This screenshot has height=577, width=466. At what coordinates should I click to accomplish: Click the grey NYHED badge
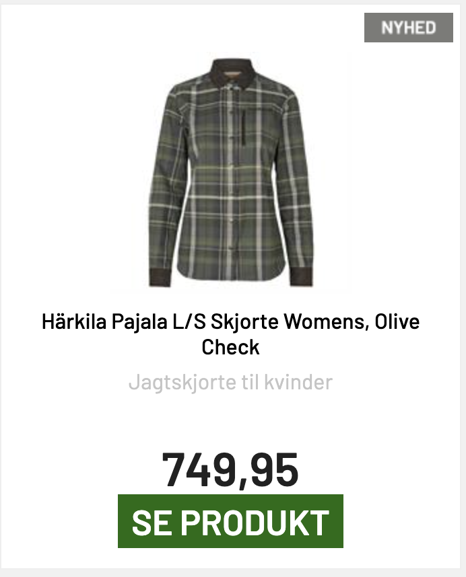pos(409,28)
